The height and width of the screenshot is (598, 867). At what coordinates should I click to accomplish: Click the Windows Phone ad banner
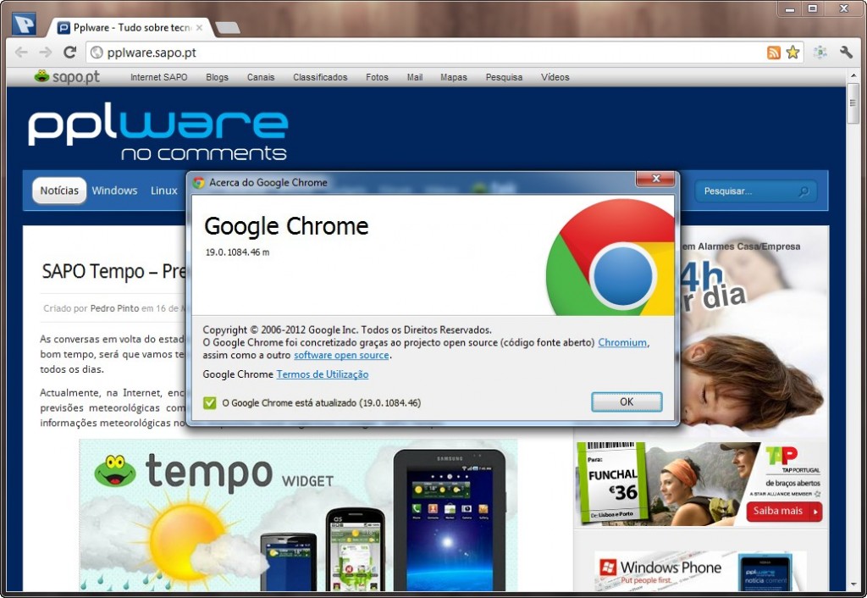click(x=700, y=571)
